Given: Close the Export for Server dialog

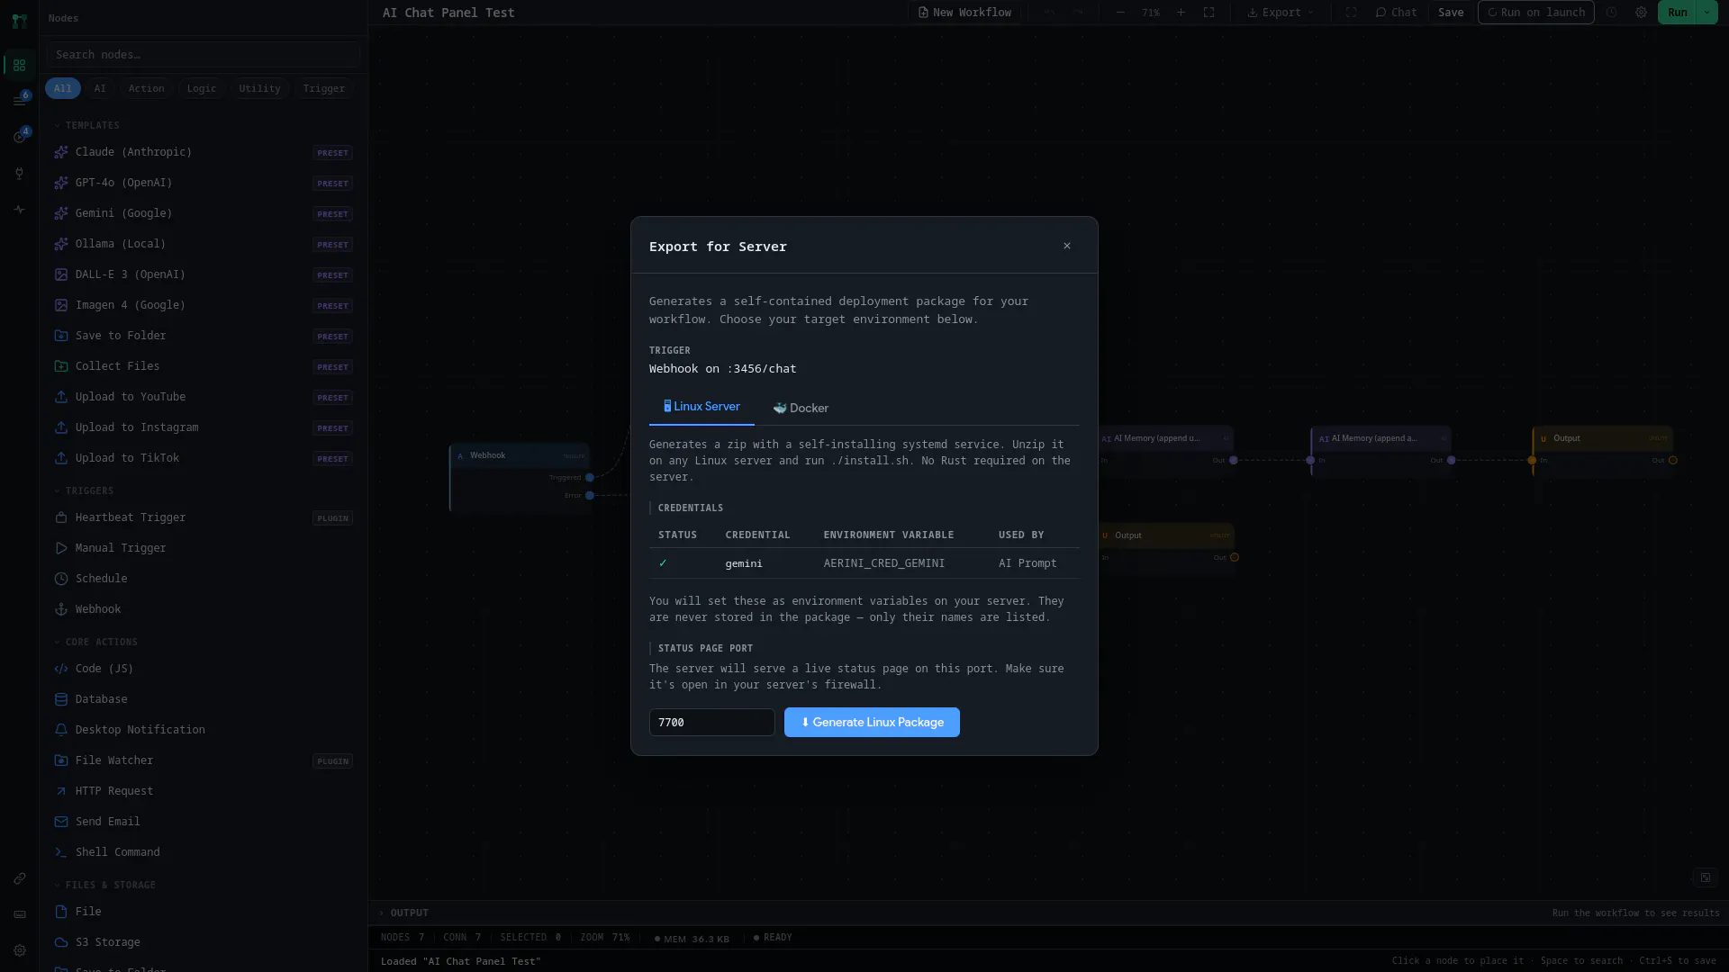Looking at the screenshot, I should pos(1067,246).
